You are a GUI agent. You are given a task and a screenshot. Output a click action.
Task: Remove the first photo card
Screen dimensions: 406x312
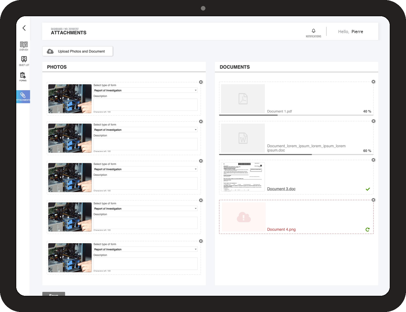click(201, 82)
